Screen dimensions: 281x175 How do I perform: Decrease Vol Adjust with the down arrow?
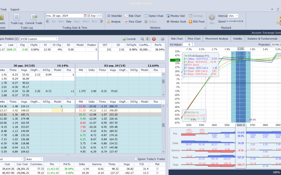(193, 46)
